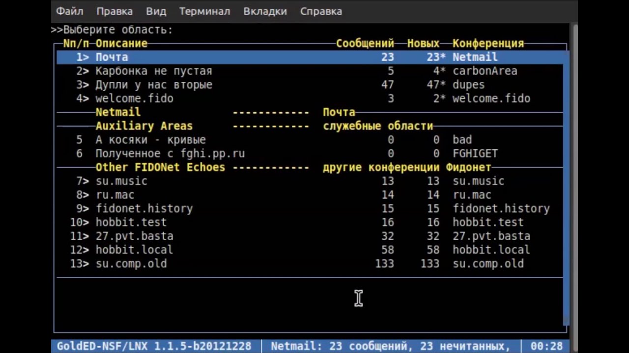
Task: Click the bad conference name
Action: pos(462,140)
